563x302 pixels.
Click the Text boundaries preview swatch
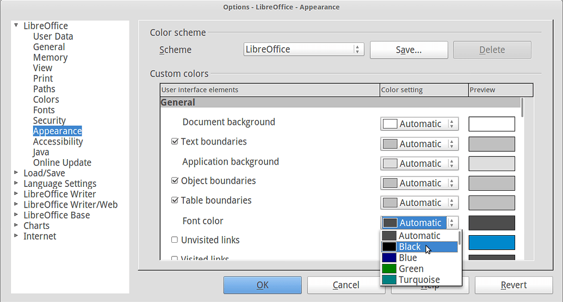[492, 144]
